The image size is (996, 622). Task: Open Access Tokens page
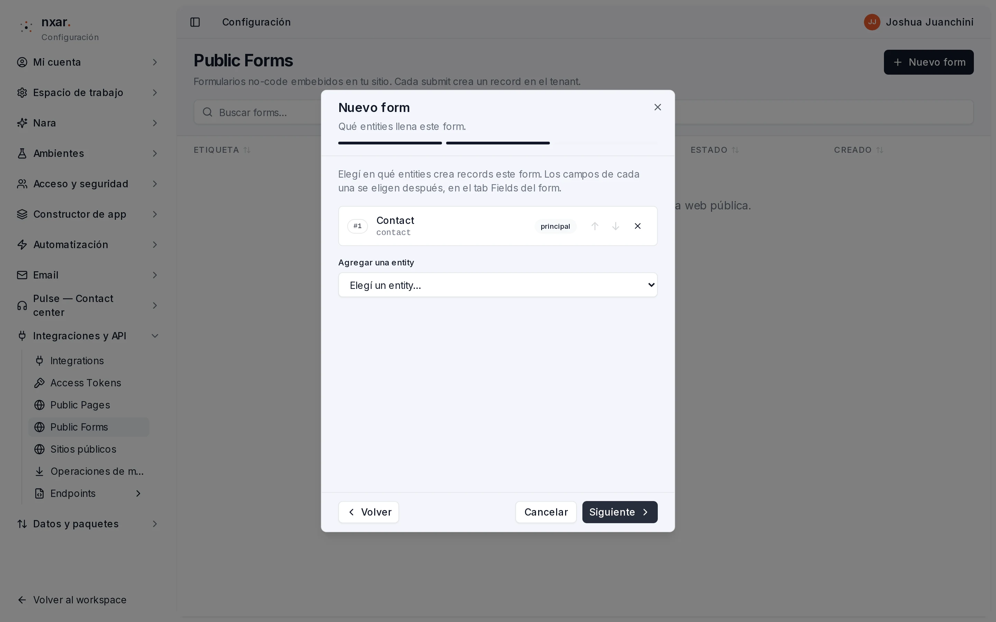click(89, 383)
